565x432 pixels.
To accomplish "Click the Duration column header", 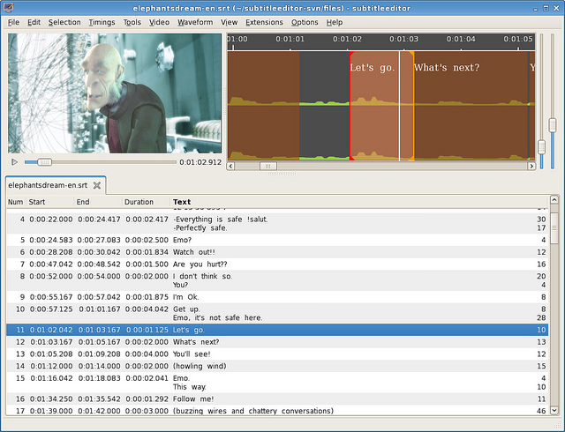I will pos(139,202).
